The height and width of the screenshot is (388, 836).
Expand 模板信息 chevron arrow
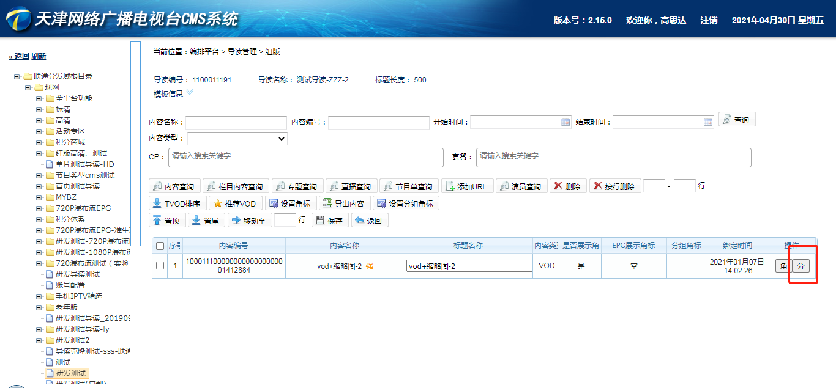[190, 92]
